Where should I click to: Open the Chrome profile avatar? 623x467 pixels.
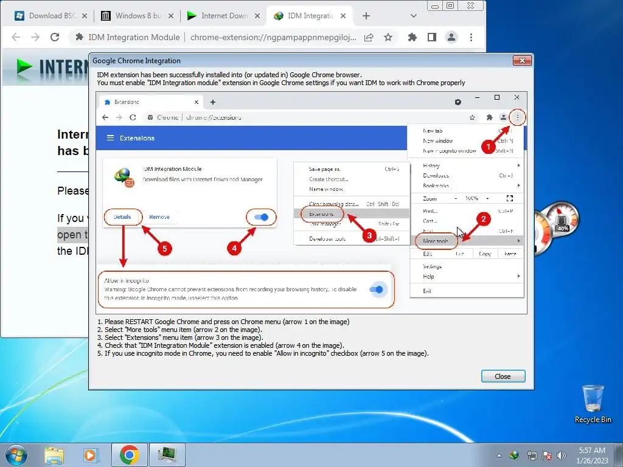pos(451,37)
